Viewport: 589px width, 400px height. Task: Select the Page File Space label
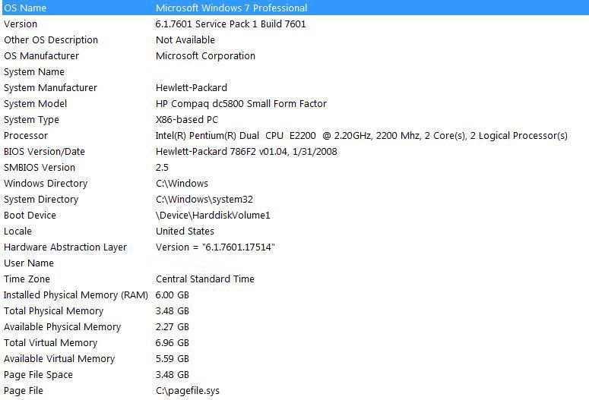click(38, 375)
